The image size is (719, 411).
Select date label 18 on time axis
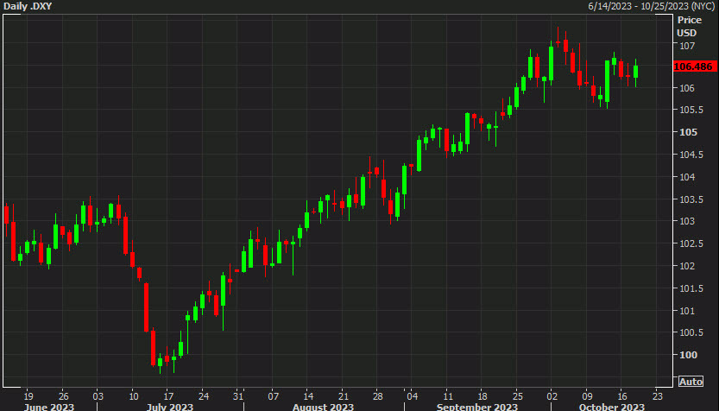482,396
